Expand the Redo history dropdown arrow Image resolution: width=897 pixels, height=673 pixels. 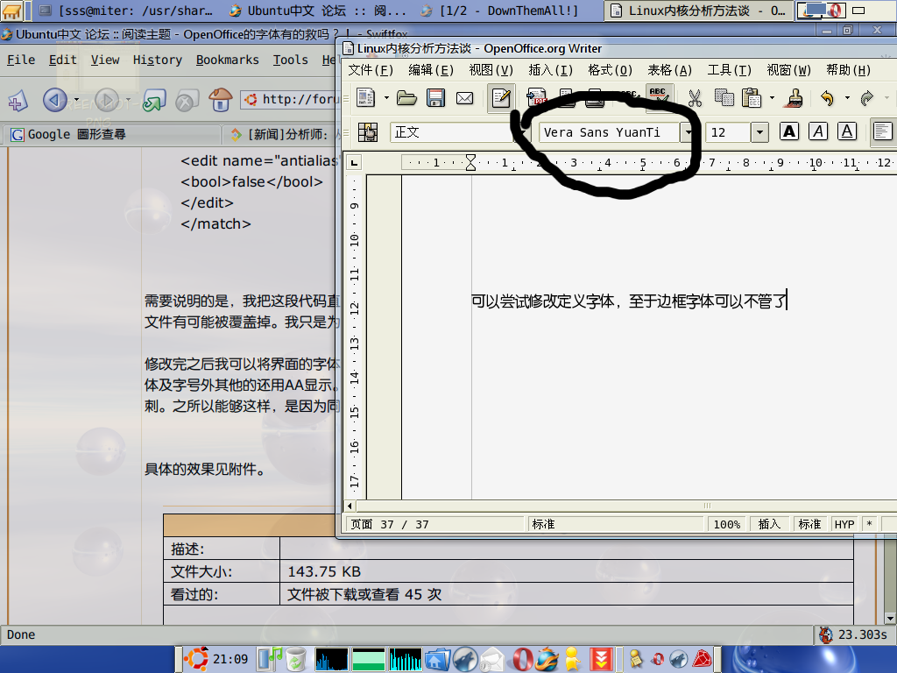click(887, 98)
